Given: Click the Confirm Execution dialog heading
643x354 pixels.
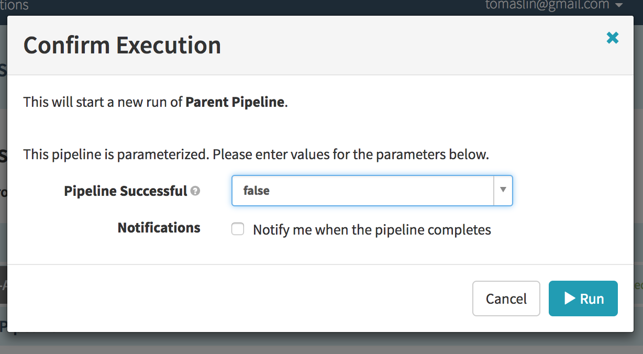Looking at the screenshot, I should [122, 46].
